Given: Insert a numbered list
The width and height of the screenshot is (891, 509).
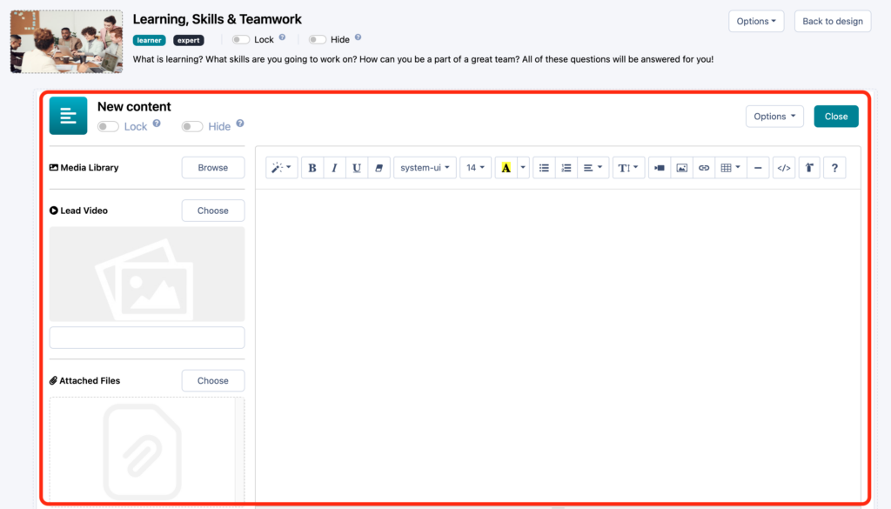Looking at the screenshot, I should tap(566, 168).
